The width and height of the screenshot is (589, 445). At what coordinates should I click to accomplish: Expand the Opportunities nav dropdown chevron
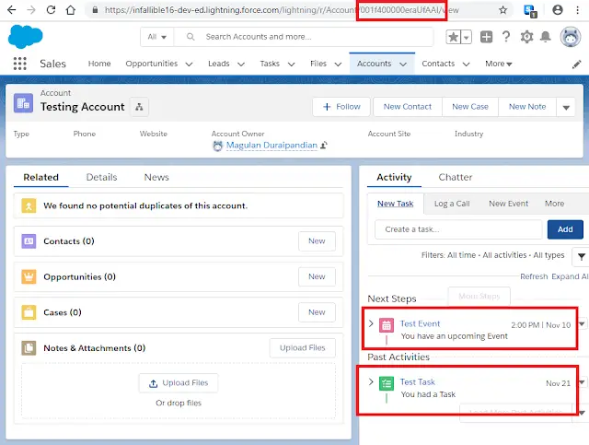point(189,64)
